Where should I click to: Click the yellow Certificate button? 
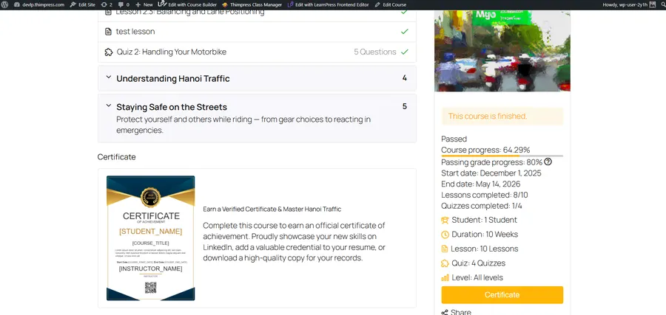[x=502, y=294]
